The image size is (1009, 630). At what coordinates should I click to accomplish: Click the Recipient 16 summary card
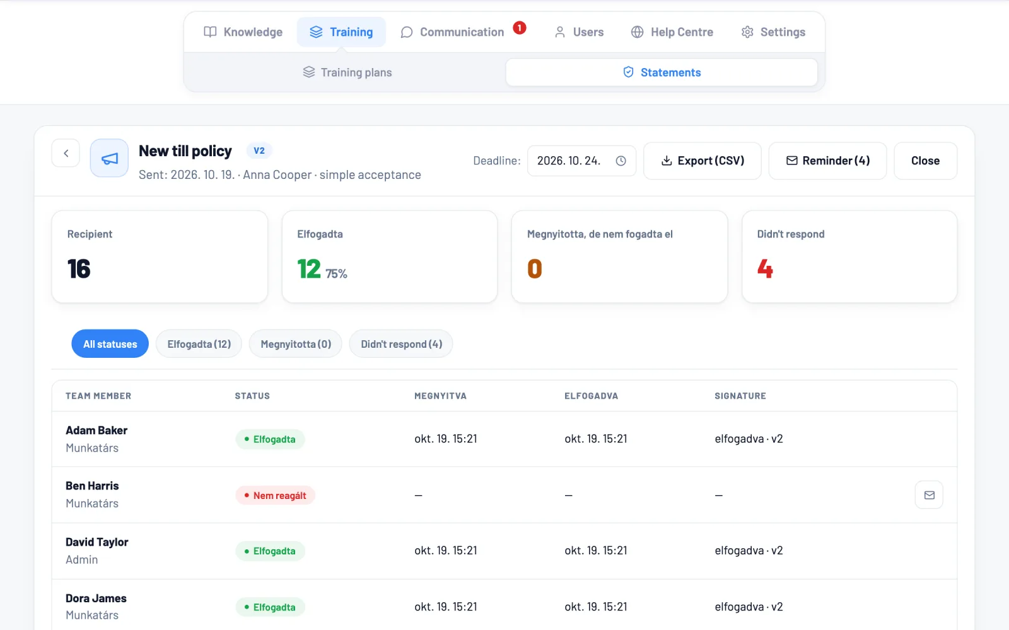(160, 256)
